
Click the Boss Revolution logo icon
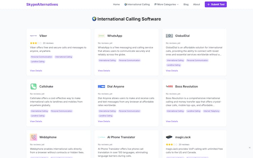coord(169,86)
